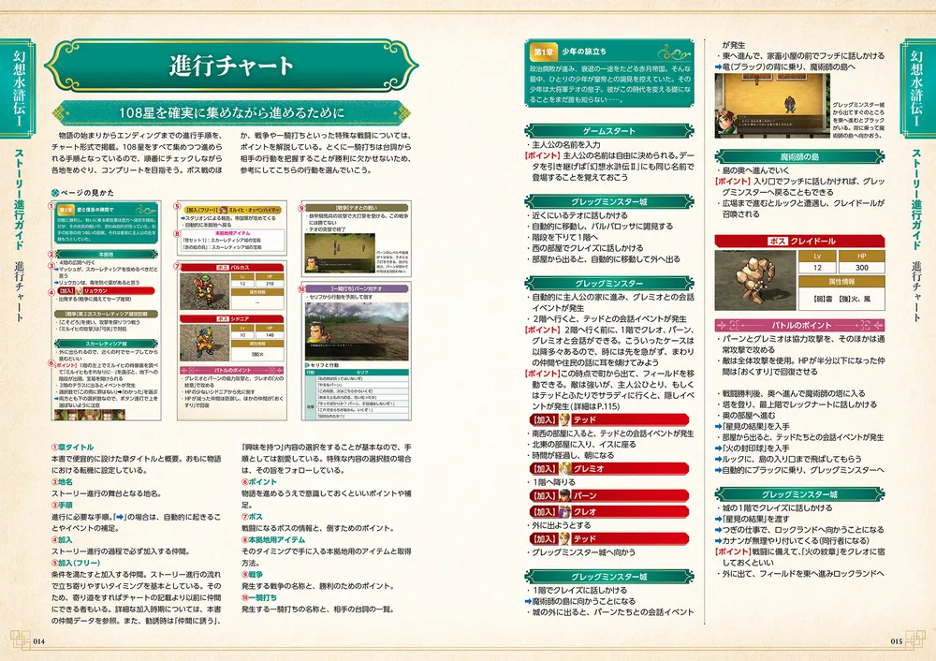Screen dimensions: 936x661
Task: Click the large 進行チャート title banner
Action: pos(231,66)
